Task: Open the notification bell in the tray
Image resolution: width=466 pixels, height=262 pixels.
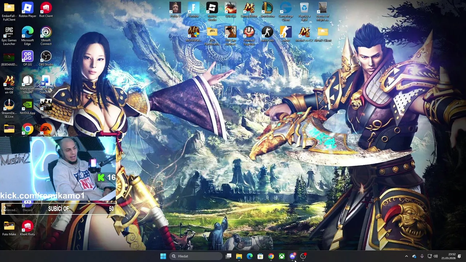Action: 459,256
